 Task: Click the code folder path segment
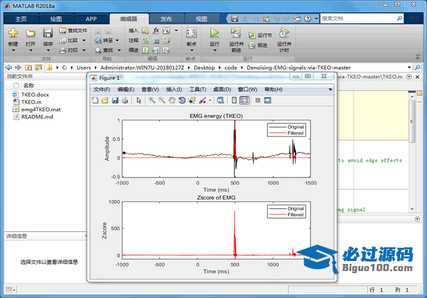coord(231,67)
